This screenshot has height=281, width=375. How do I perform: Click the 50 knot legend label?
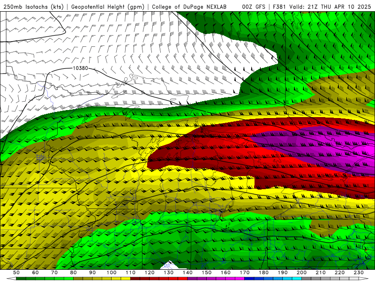16,273
